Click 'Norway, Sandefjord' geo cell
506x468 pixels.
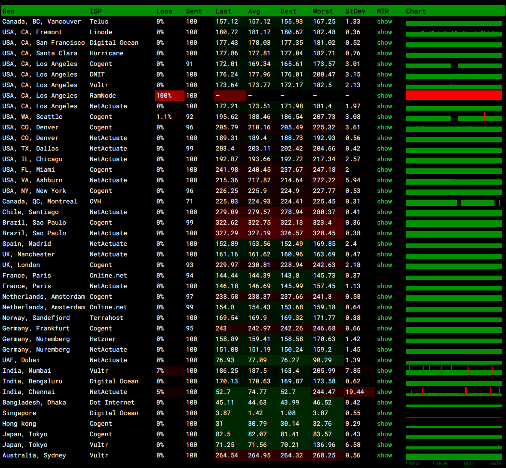tap(36, 318)
